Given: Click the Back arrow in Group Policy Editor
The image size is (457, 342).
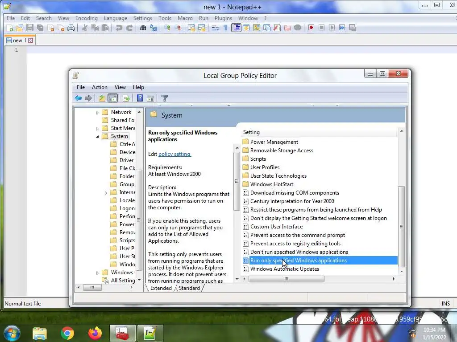Looking at the screenshot, I should pyautogui.click(x=78, y=98).
